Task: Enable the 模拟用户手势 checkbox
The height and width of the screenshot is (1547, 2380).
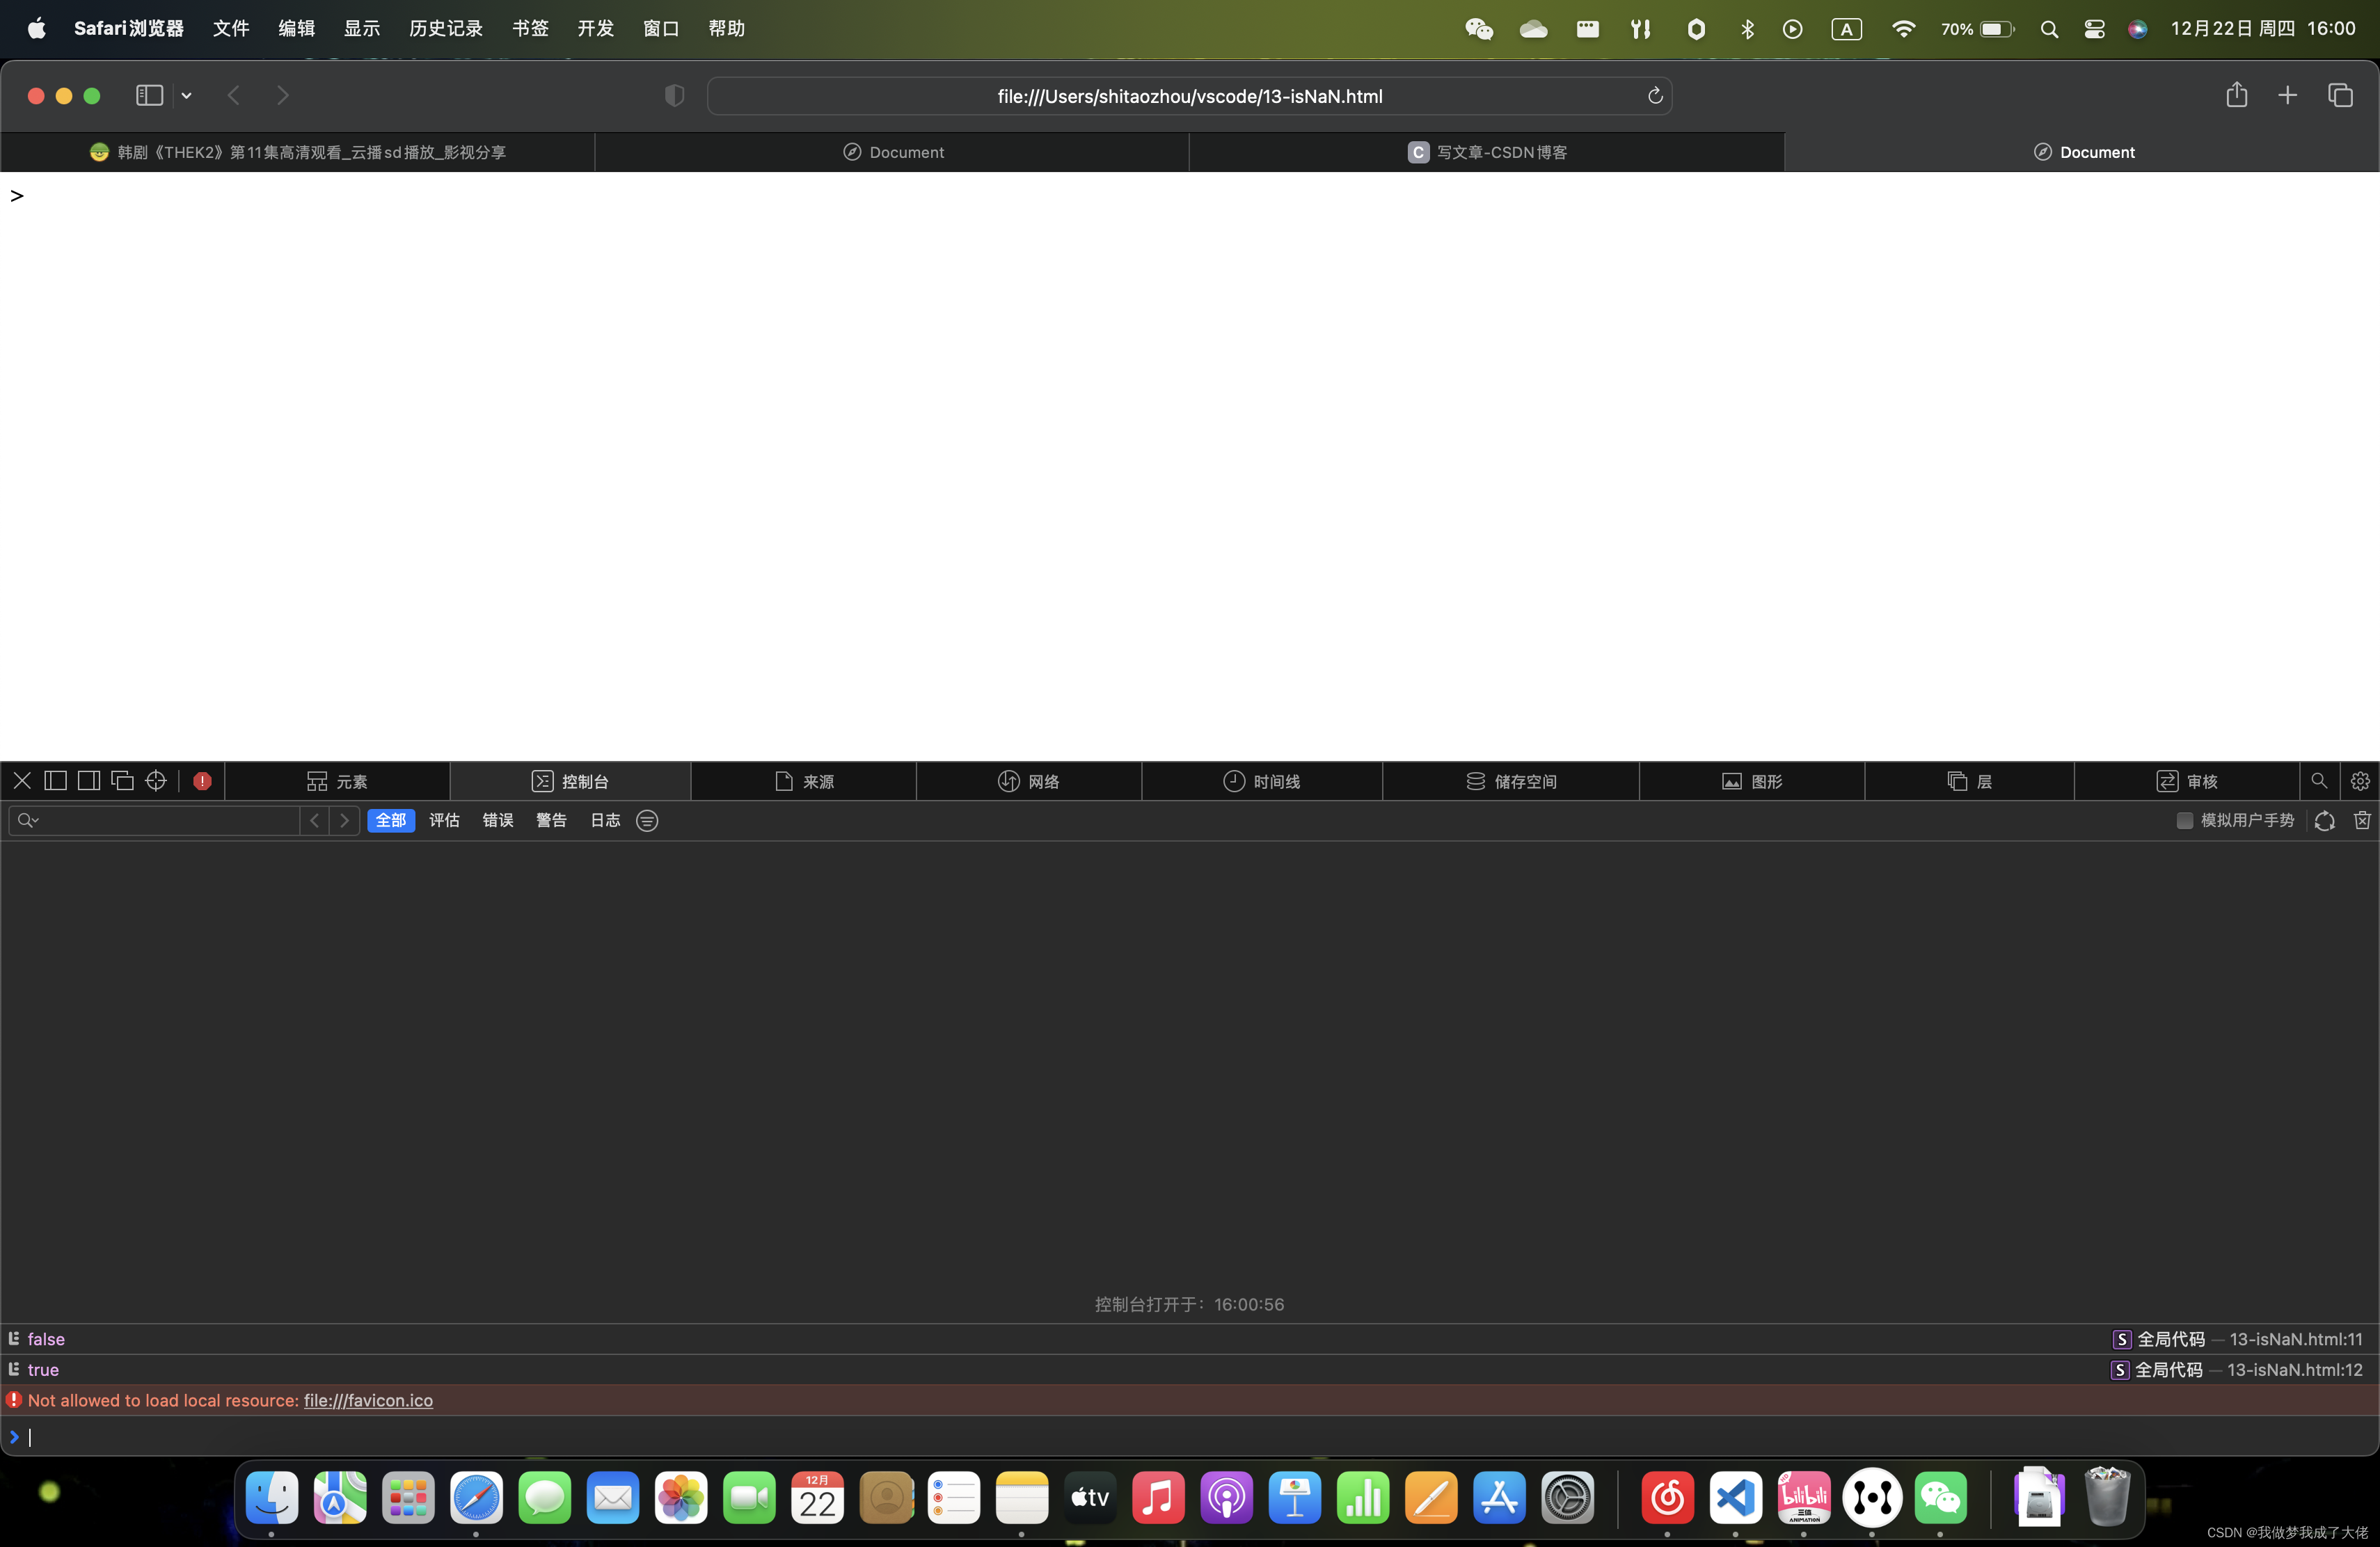Action: 2184,819
